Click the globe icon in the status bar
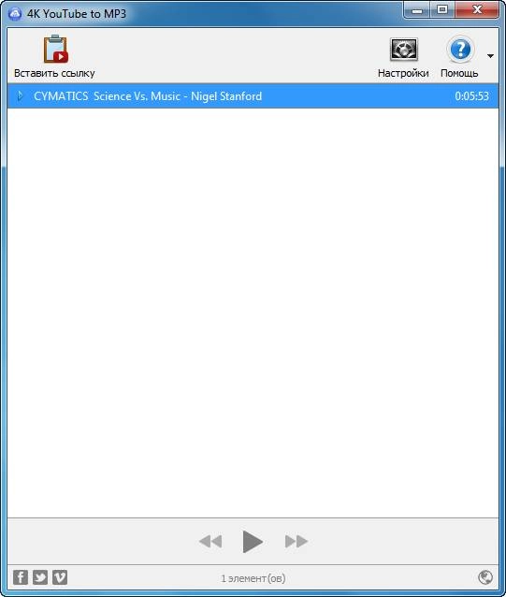The width and height of the screenshot is (506, 597). coord(485,577)
